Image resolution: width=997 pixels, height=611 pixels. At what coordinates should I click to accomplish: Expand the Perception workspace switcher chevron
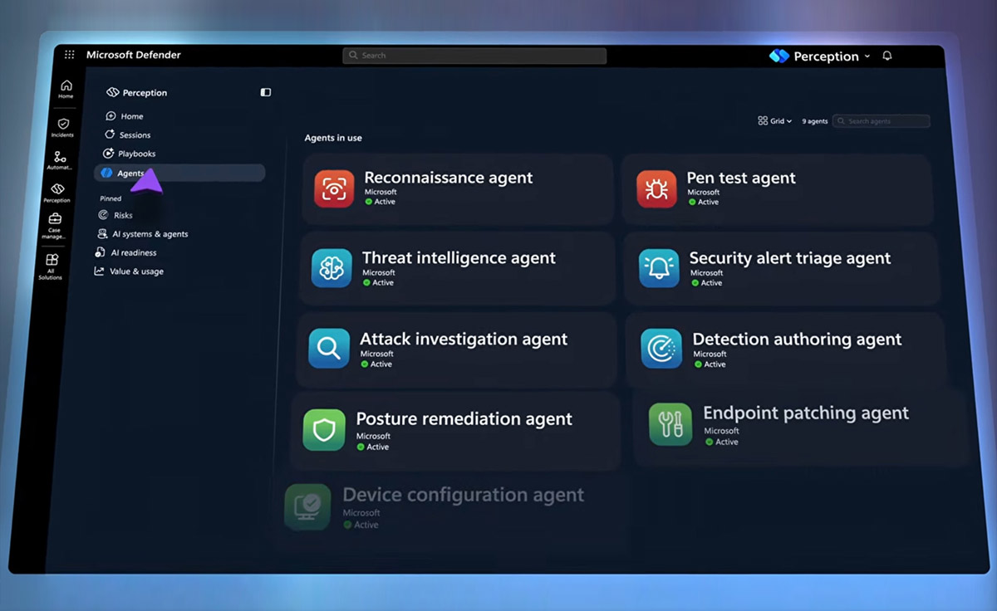point(867,56)
